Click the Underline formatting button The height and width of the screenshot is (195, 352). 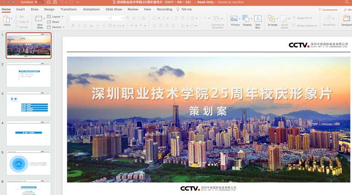point(85,26)
